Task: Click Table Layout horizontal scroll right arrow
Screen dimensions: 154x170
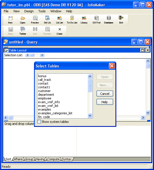Action: point(143,117)
